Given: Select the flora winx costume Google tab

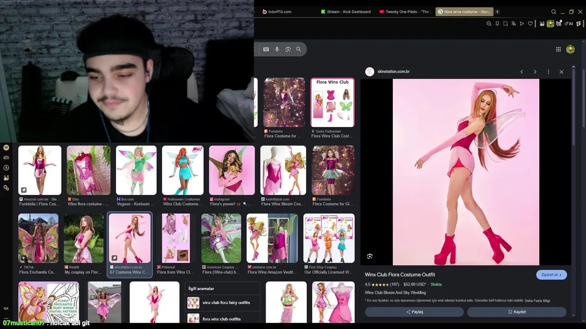Looking at the screenshot, I should coord(464,12).
